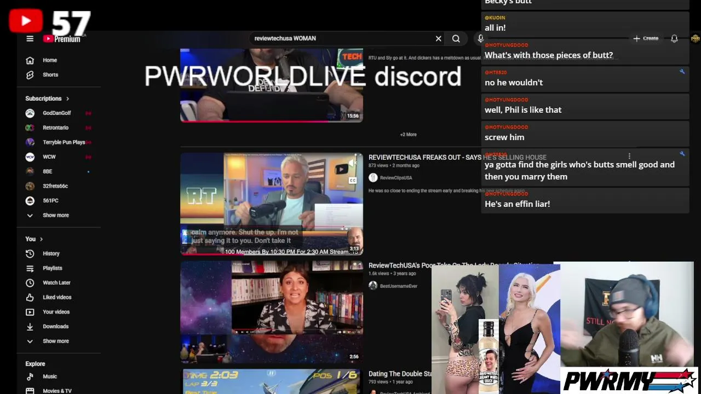701x394 pixels.
Task: Click the Retrontario channel avatar
Action: click(30, 128)
